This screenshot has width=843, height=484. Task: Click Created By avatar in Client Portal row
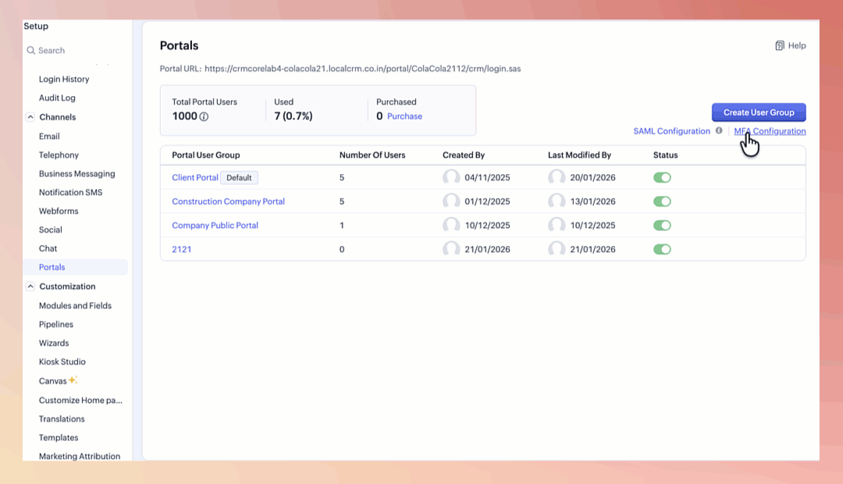tap(451, 178)
